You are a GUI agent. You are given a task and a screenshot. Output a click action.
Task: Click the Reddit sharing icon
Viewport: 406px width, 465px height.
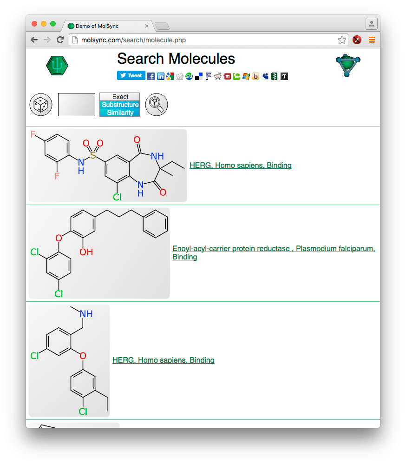pos(218,76)
